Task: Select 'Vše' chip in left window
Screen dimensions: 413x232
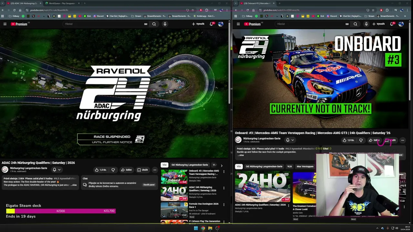Action: click(165, 165)
